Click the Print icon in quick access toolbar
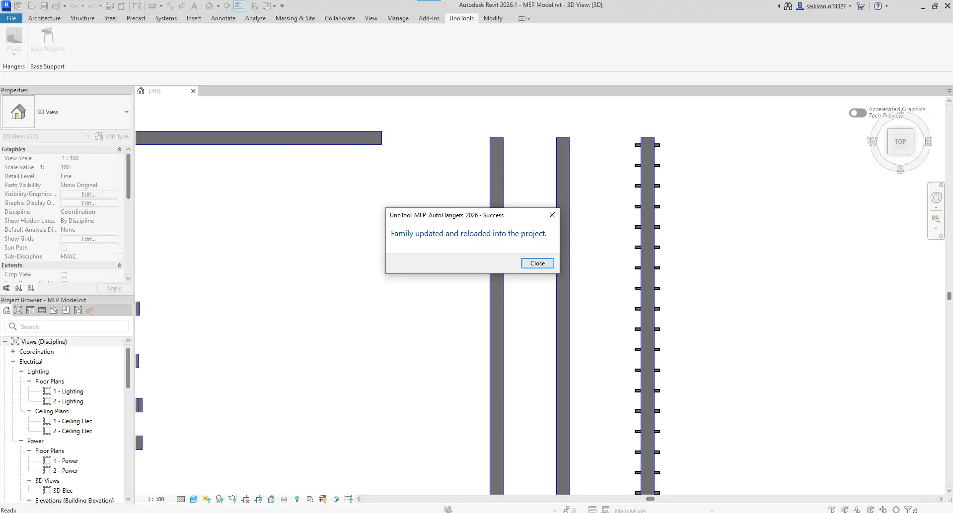953x513 pixels. click(109, 6)
